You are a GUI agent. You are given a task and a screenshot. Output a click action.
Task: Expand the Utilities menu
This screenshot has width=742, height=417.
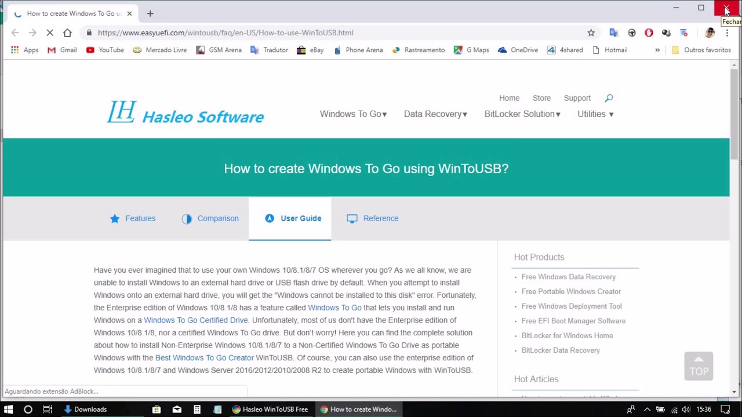[595, 114]
